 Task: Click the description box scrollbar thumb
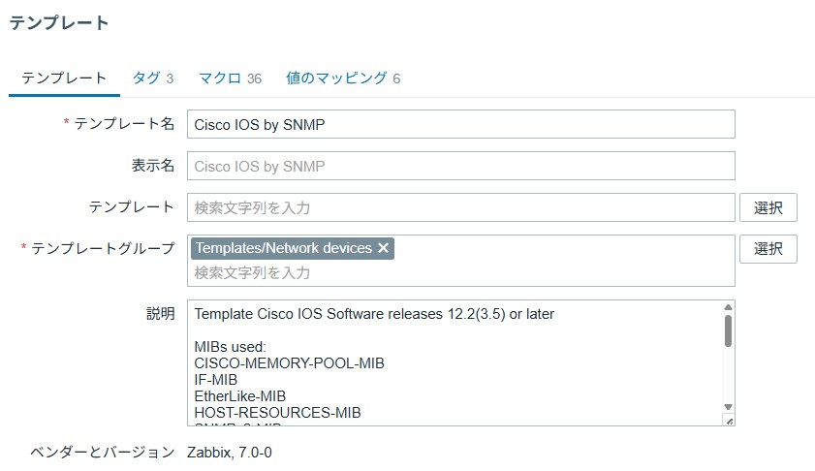coord(728,330)
